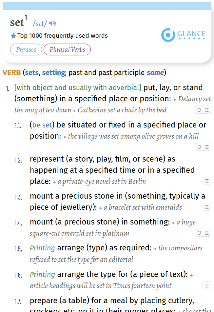214x312 pixels.
Task: Follow the 'sets' inflection link
Action: pos(32,72)
